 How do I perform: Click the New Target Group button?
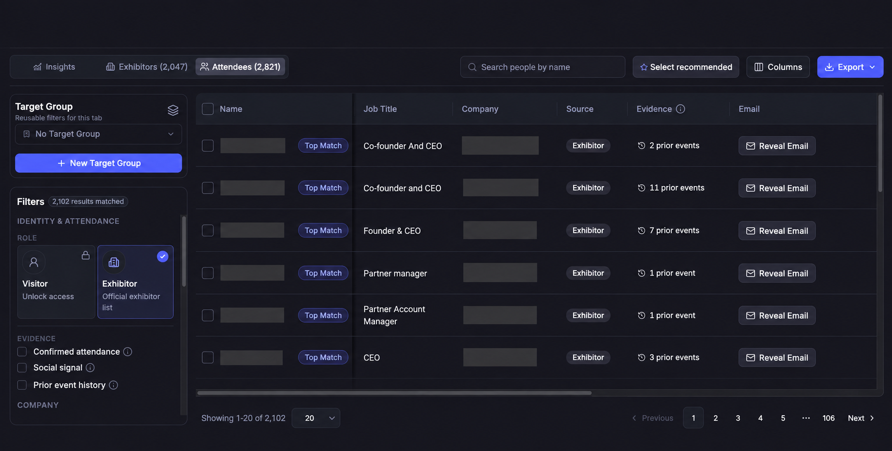pos(99,163)
